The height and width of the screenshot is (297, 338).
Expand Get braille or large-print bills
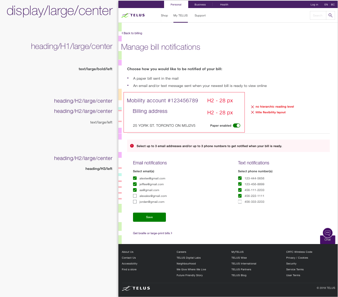tap(152, 233)
